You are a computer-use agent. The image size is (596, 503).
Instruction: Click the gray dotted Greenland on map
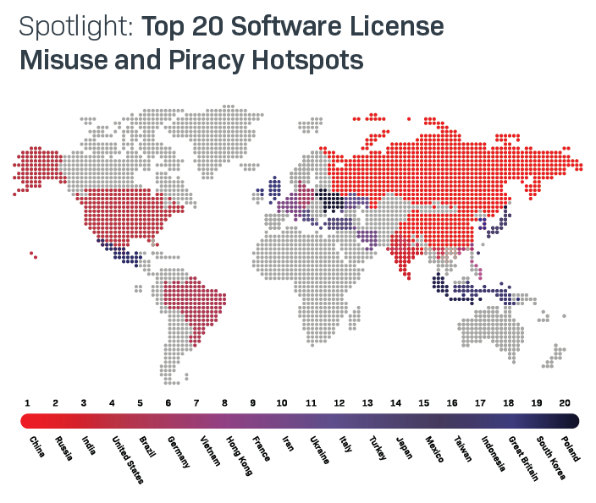pos(218,139)
